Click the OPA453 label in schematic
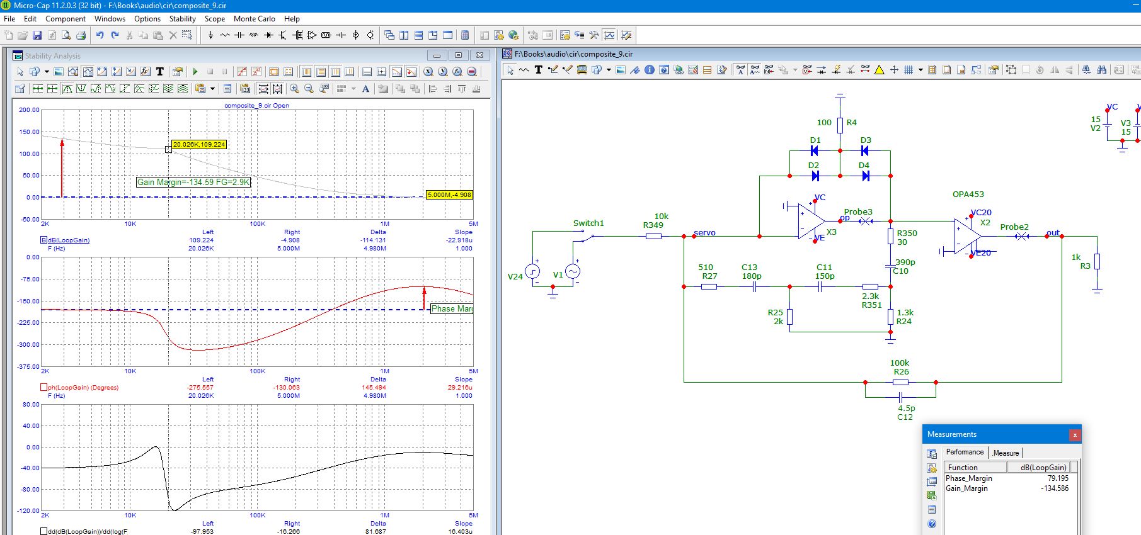The image size is (1141, 535). 968,194
